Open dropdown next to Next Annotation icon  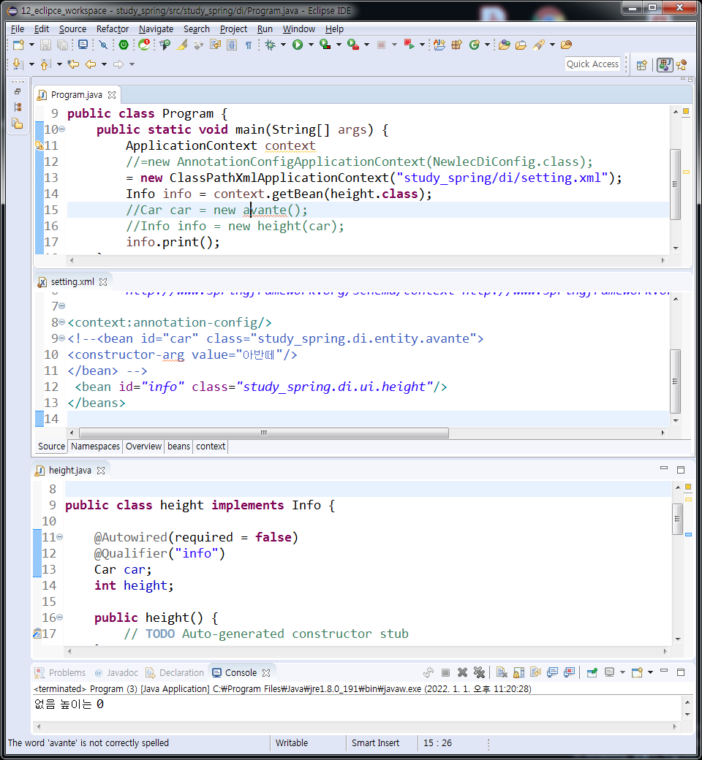pos(31,64)
